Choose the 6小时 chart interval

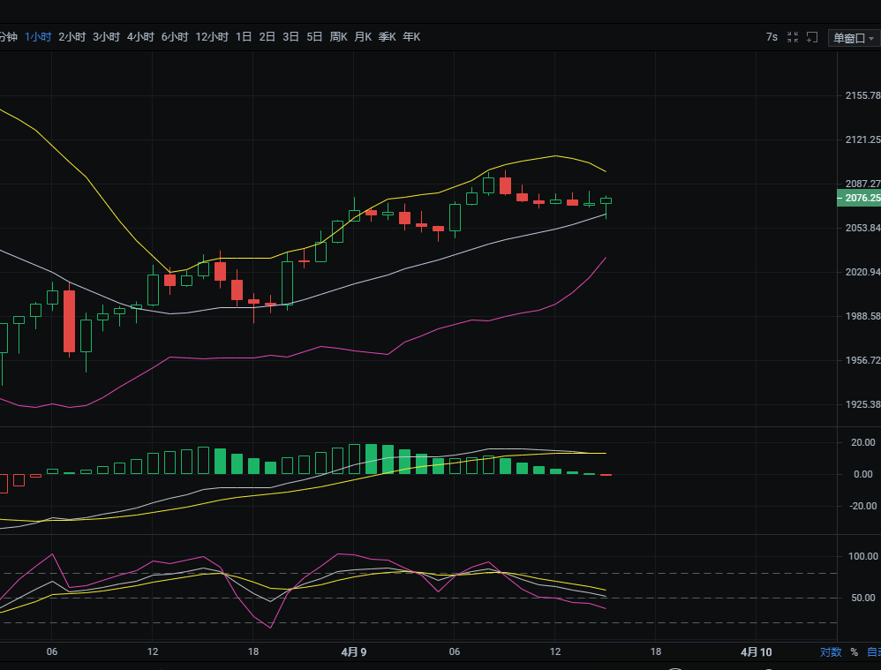175,37
